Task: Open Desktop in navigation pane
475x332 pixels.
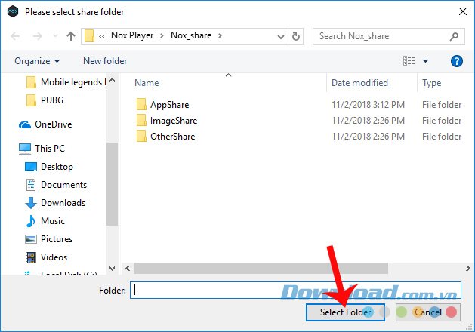Action: [x=57, y=167]
